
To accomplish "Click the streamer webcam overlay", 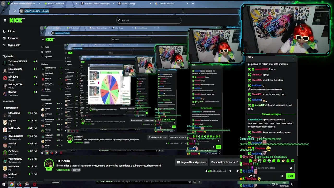I will (x=286, y=29).
